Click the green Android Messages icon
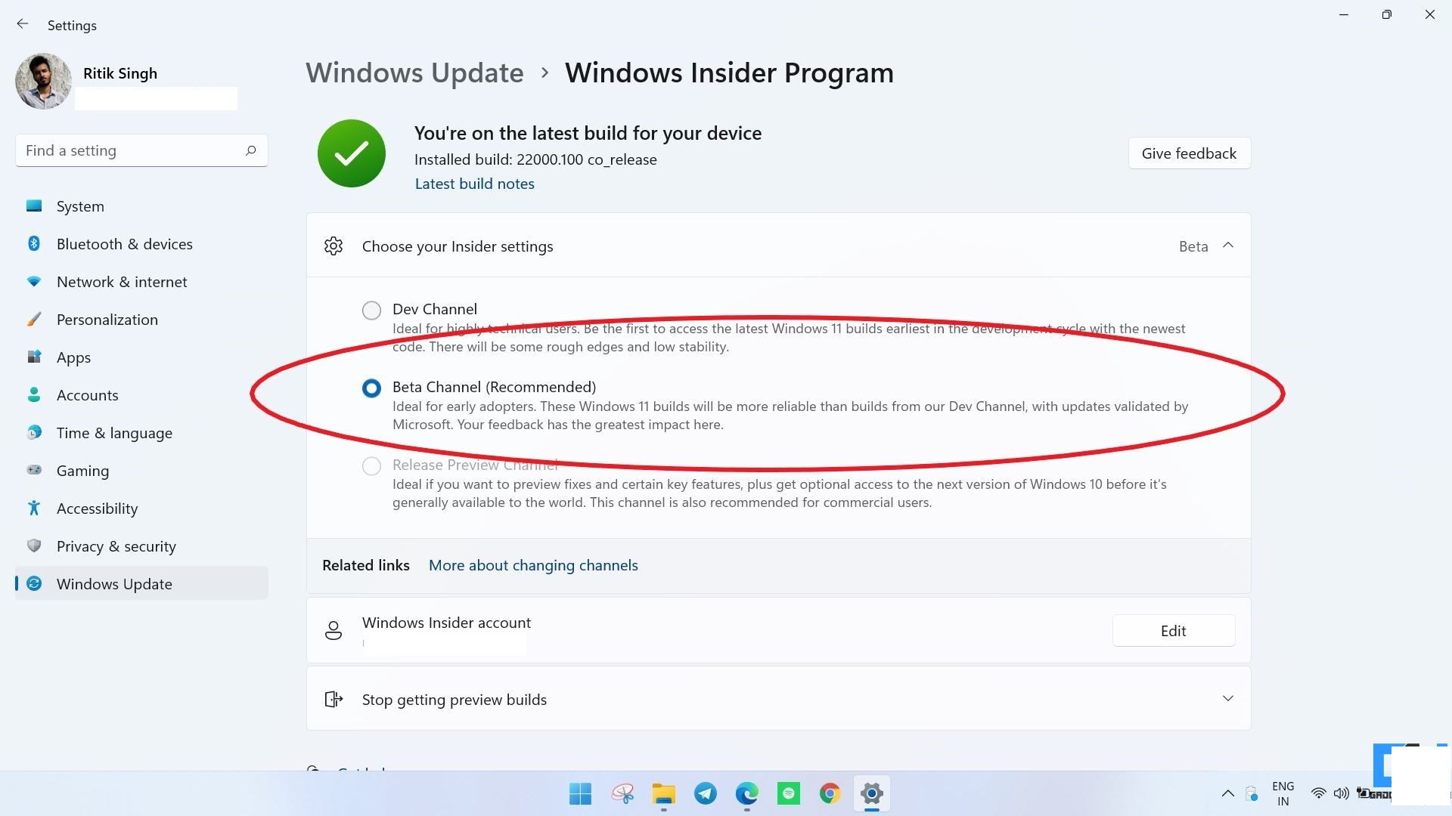1452x816 pixels. [x=789, y=793]
